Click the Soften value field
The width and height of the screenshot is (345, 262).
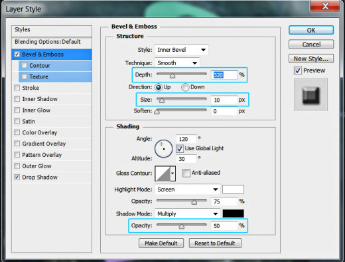(224, 111)
